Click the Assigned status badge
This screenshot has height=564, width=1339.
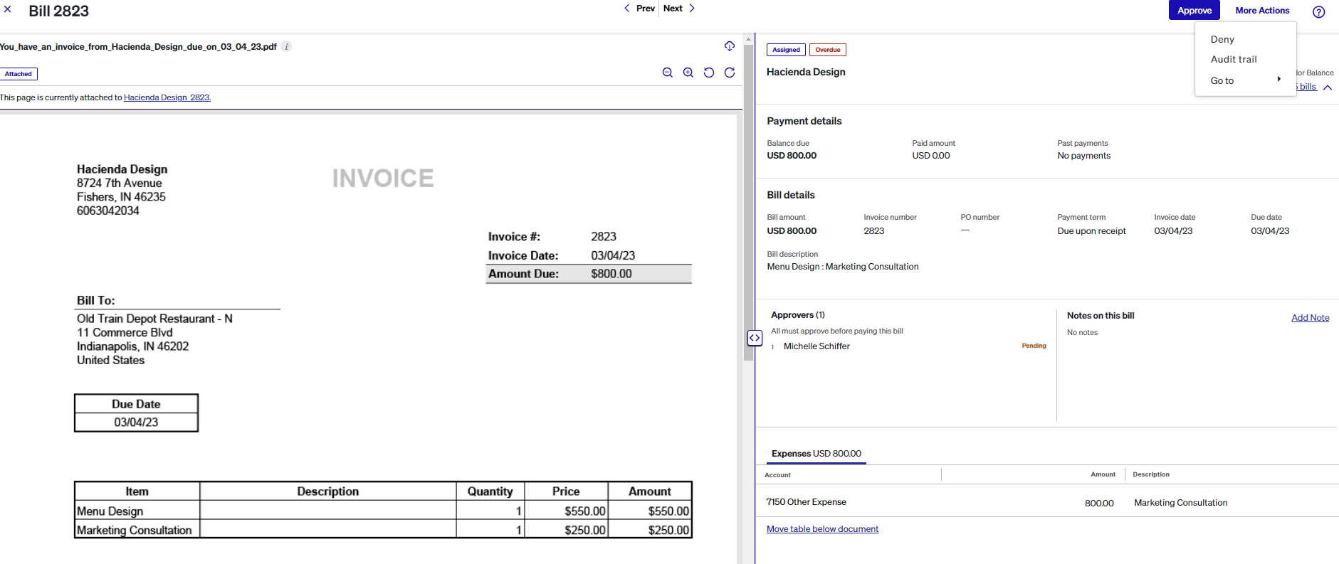(x=786, y=50)
